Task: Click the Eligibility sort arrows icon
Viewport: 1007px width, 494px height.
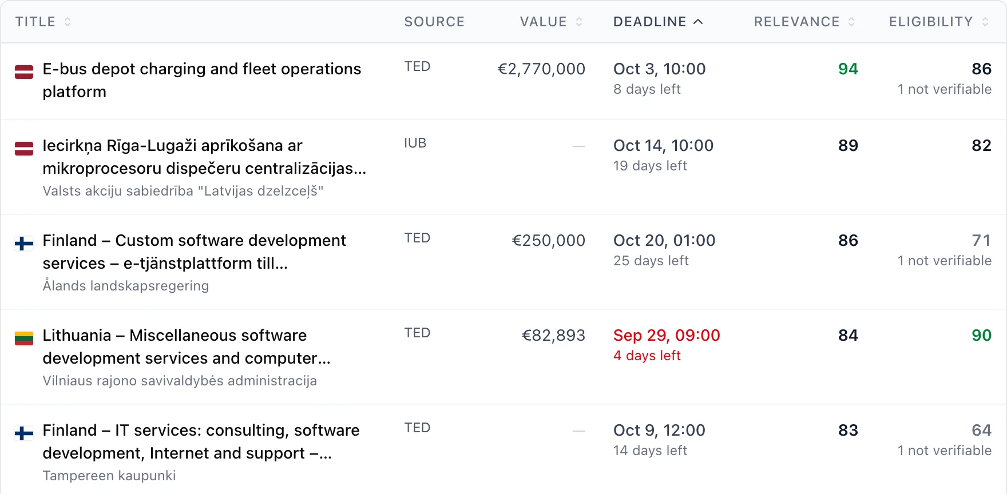Action: tap(985, 22)
